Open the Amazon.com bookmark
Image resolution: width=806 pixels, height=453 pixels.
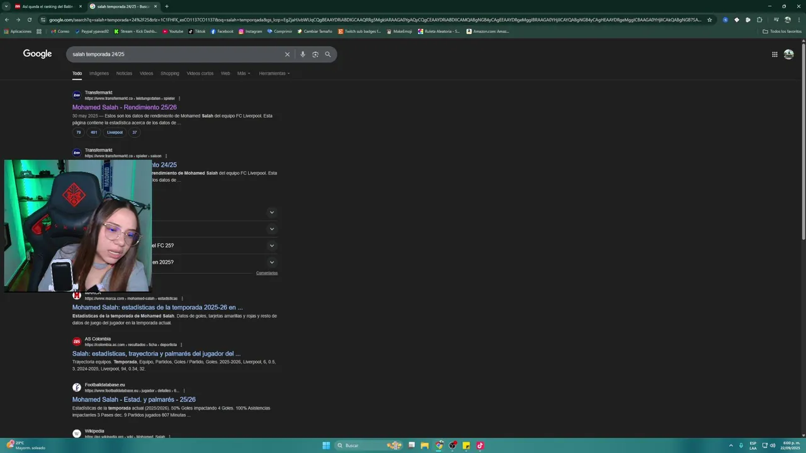tap(488, 31)
